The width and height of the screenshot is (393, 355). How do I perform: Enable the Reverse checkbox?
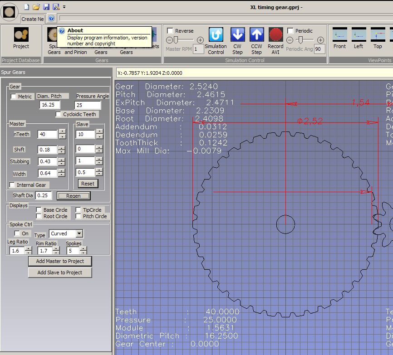pyautogui.click(x=170, y=31)
